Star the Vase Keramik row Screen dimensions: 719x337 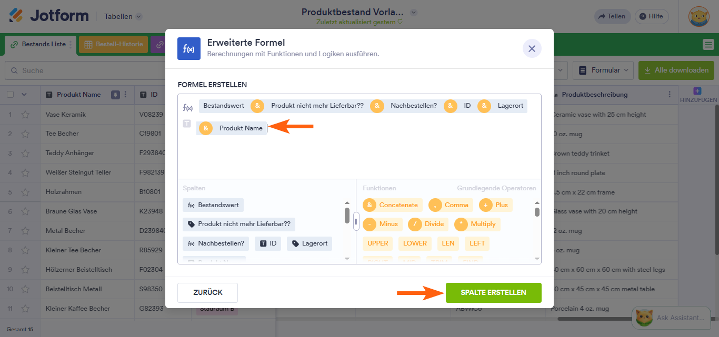25,115
